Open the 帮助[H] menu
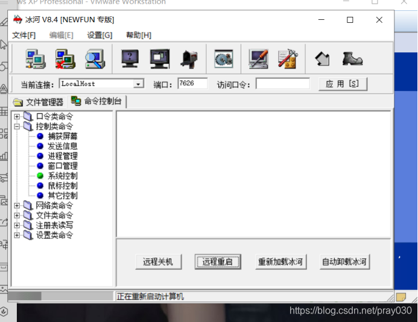The width and height of the screenshot is (418, 322). tap(139, 35)
